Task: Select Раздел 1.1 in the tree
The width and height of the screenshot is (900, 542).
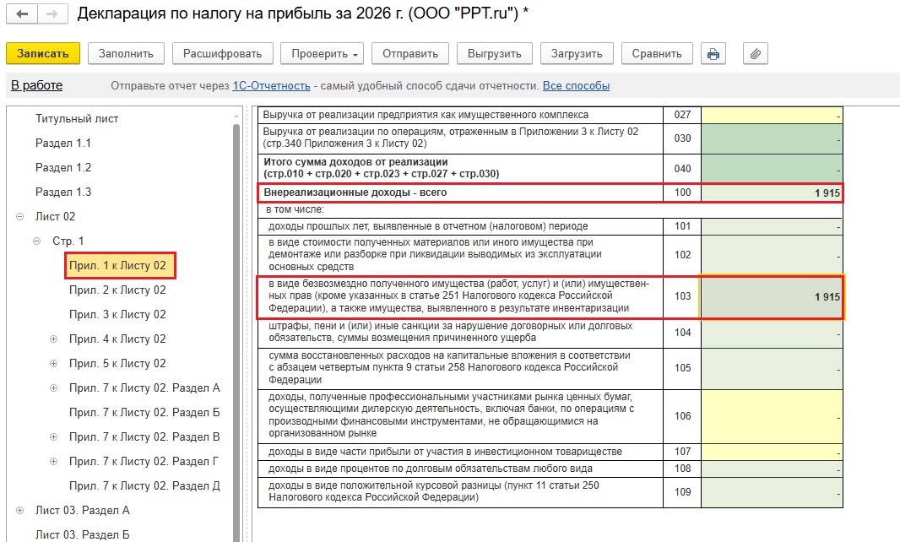Action: coord(63,143)
